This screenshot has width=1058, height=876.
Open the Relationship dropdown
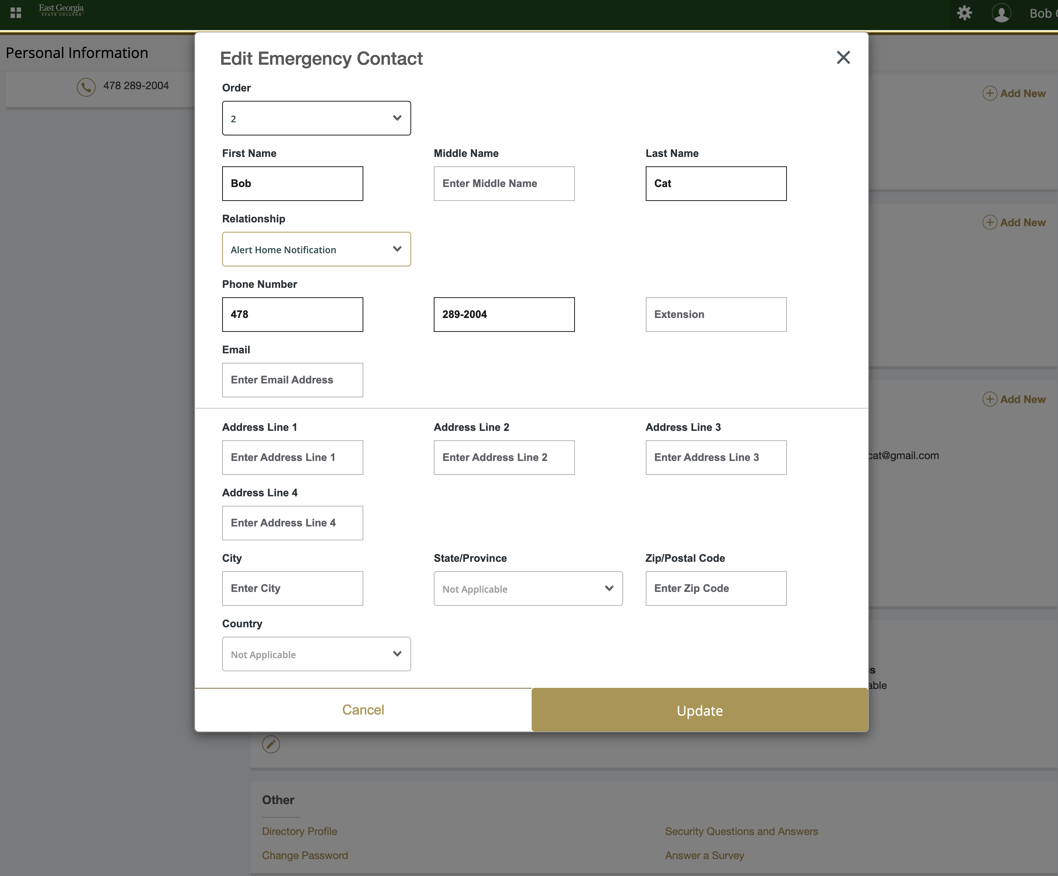[x=316, y=249]
